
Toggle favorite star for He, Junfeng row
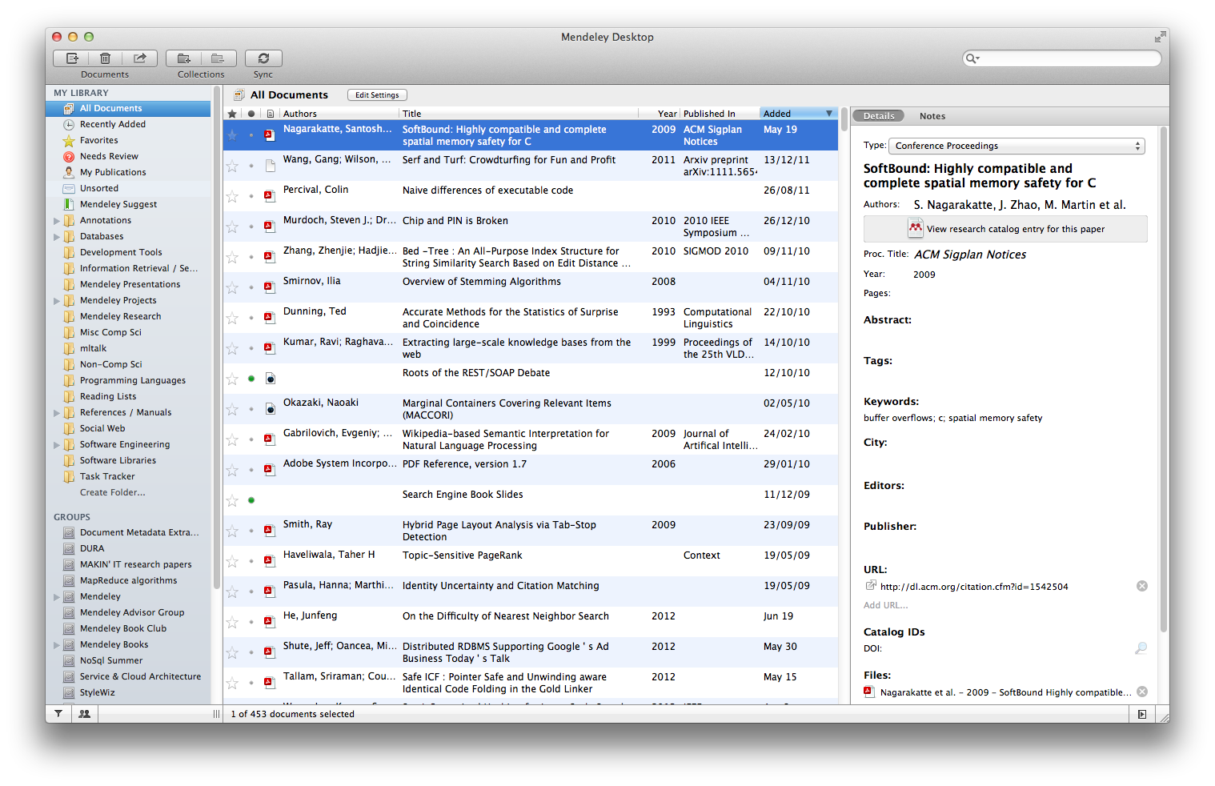click(x=232, y=622)
